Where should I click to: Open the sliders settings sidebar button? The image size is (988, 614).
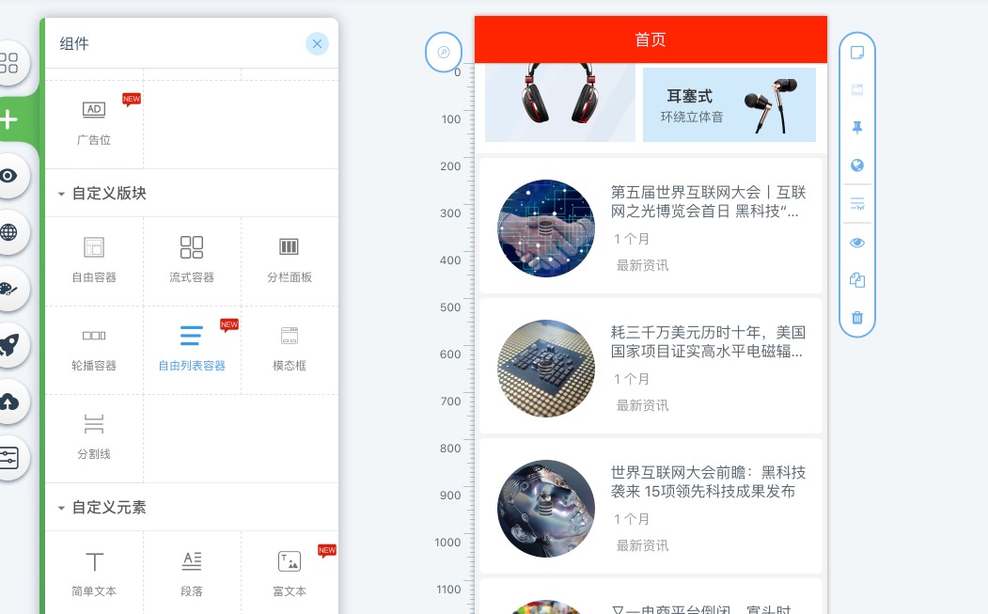(8, 458)
